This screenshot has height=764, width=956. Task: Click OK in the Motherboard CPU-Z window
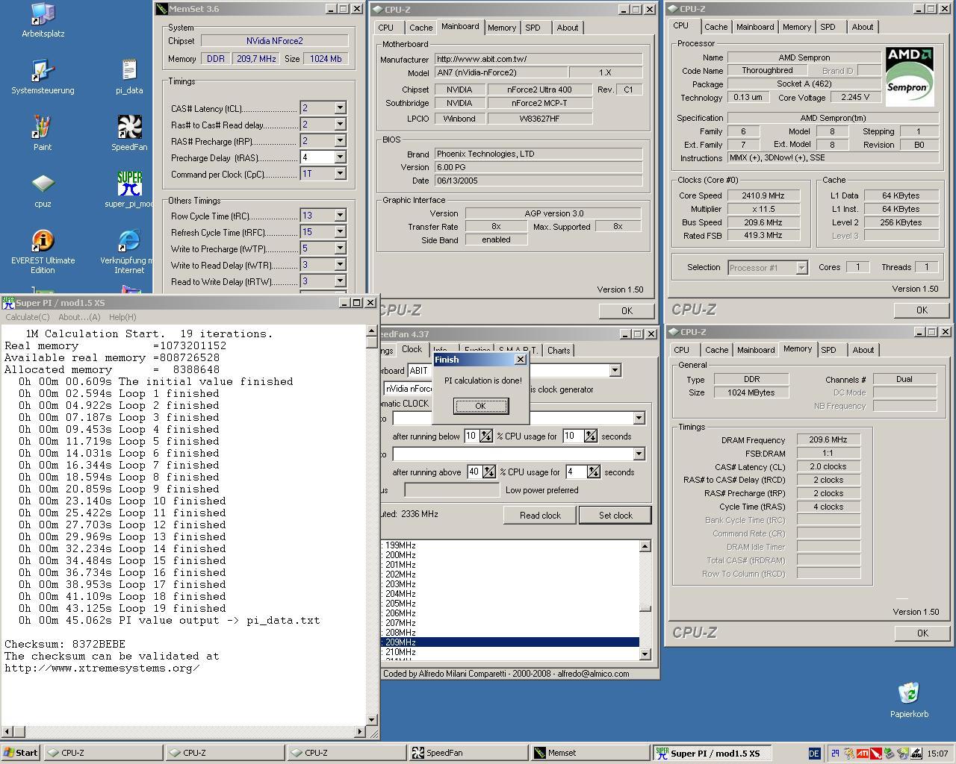pyautogui.click(x=626, y=311)
